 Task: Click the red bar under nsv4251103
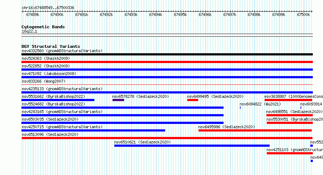(x=290, y=153)
